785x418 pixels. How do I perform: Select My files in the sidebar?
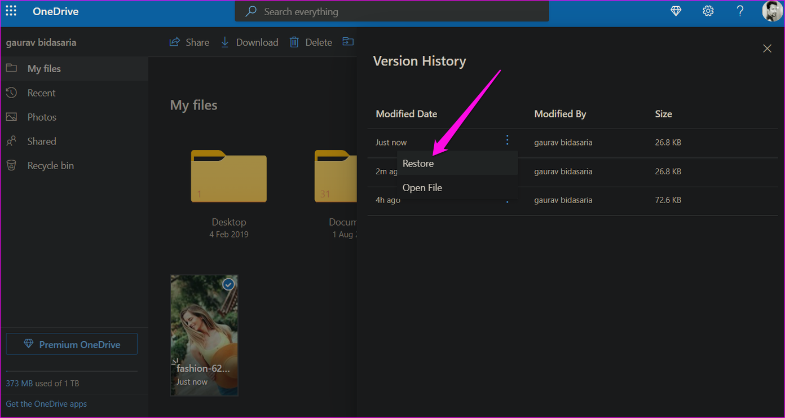point(74,69)
